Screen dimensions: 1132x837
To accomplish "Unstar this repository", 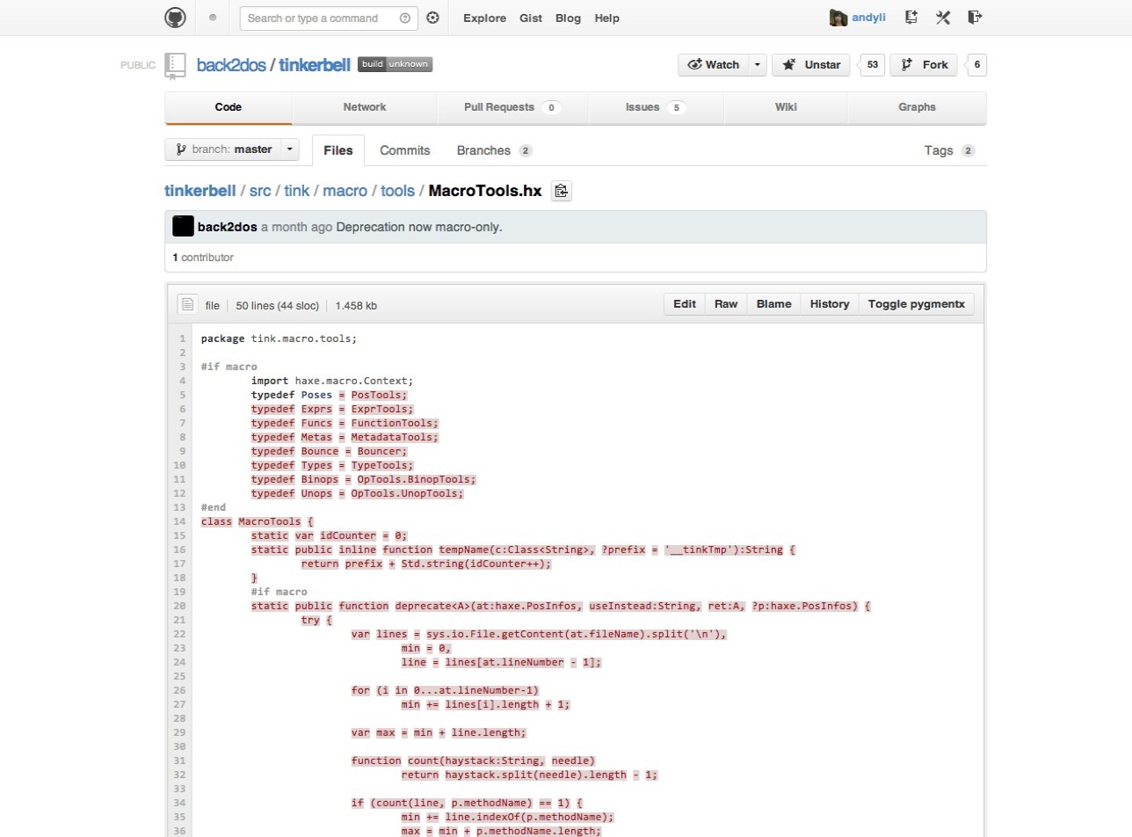I will 810,65.
